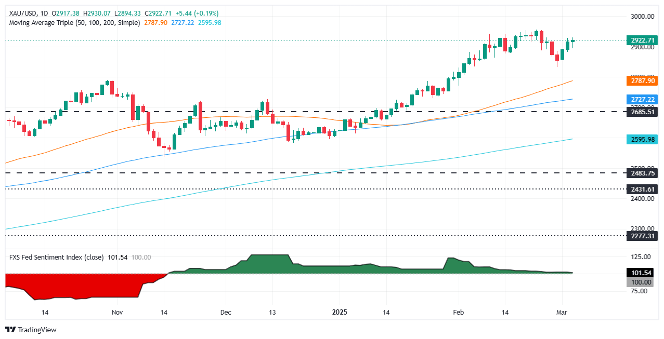
Task: Click the Moving Average Triple indicator legend
Action: tap(73, 23)
